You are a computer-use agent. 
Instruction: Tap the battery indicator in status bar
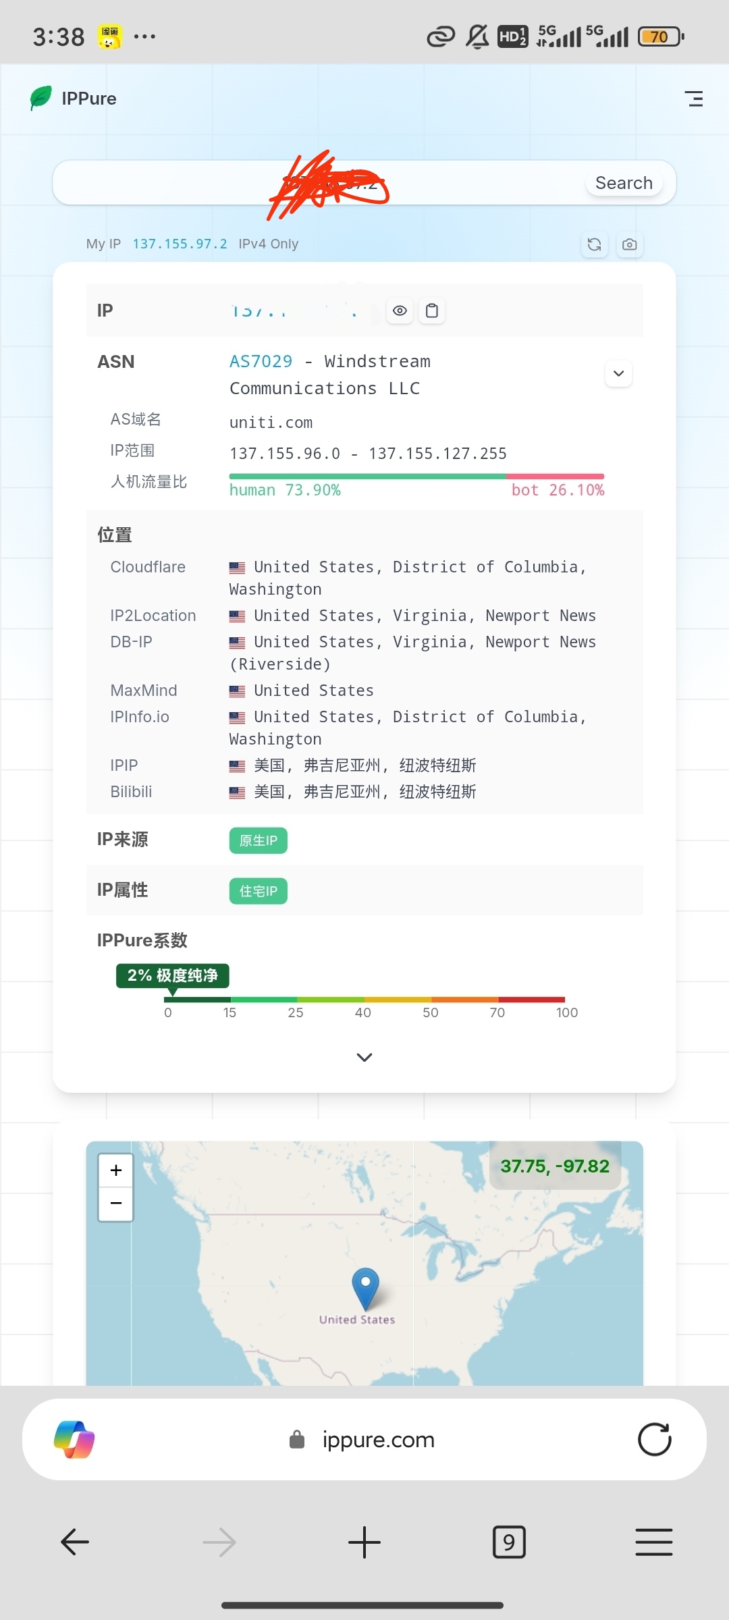pyautogui.click(x=661, y=36)
